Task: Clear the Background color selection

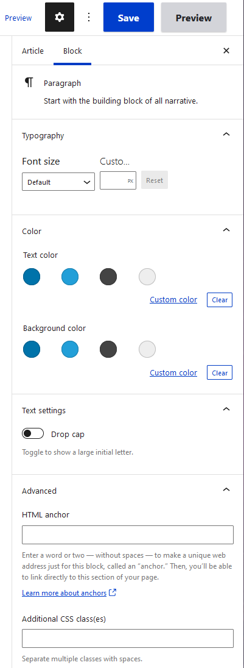Action: (220, 373)
